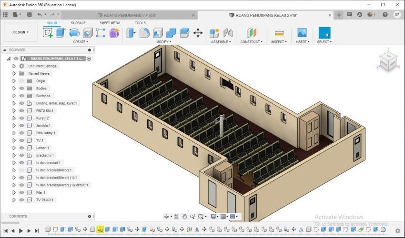Open the Data Panel grid icon
The width and height of the screenshot is (405, 238).
point(5,15)
